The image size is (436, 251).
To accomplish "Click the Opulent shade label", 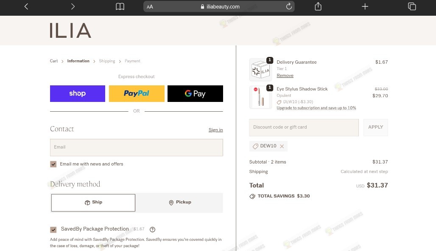I will tap(284, 96).
